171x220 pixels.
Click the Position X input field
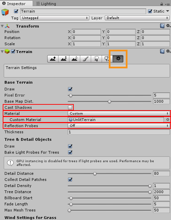[86, 32]
